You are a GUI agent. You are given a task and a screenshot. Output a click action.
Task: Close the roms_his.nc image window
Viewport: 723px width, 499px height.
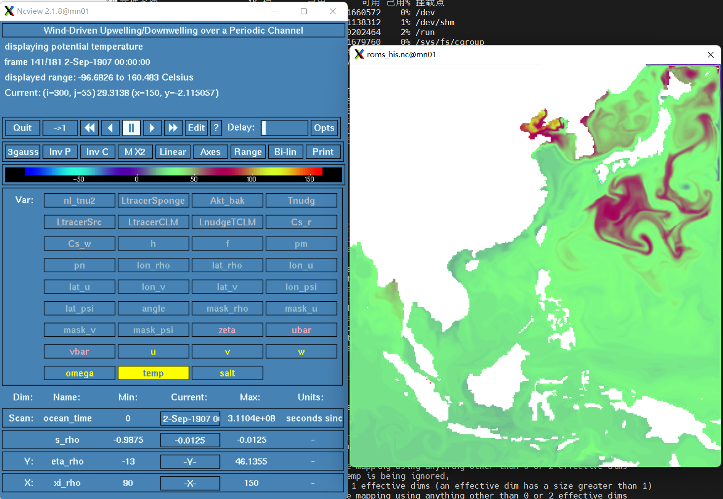coord(710,55)
